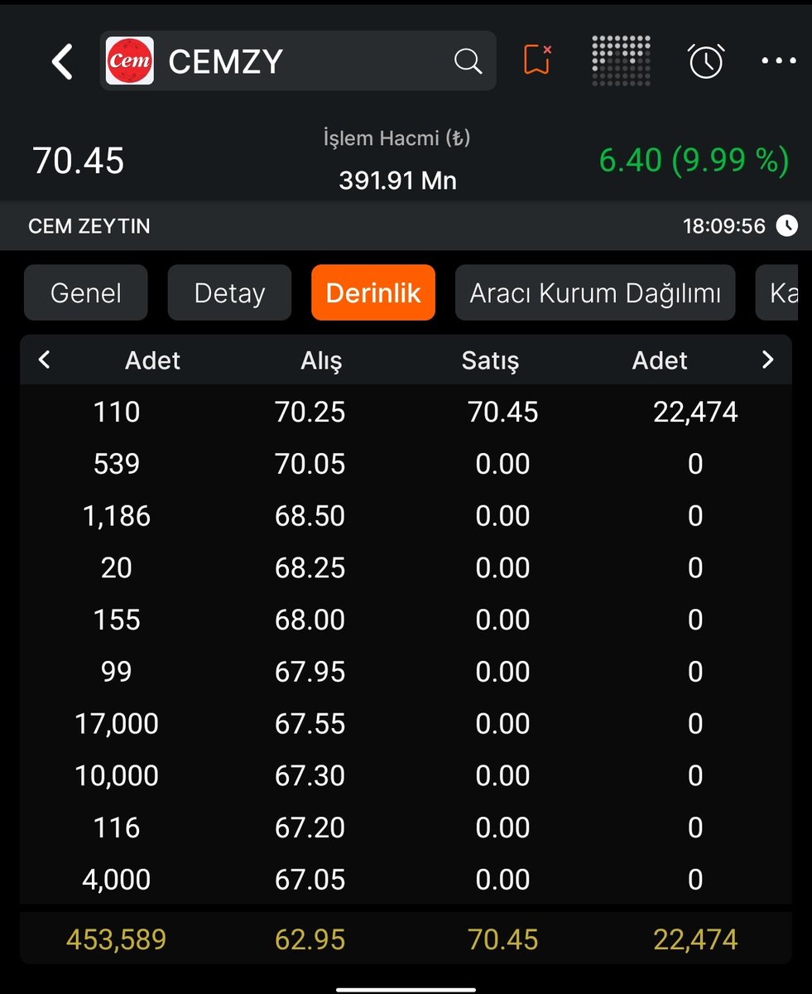812x994 pixels.
Task: Select bid price 68.00
Action: coord(310,620)
